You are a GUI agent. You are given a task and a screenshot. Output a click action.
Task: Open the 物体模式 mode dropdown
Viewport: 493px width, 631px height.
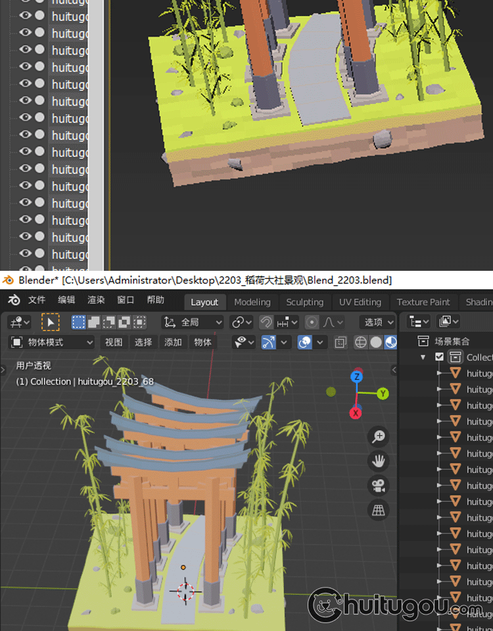52,342
